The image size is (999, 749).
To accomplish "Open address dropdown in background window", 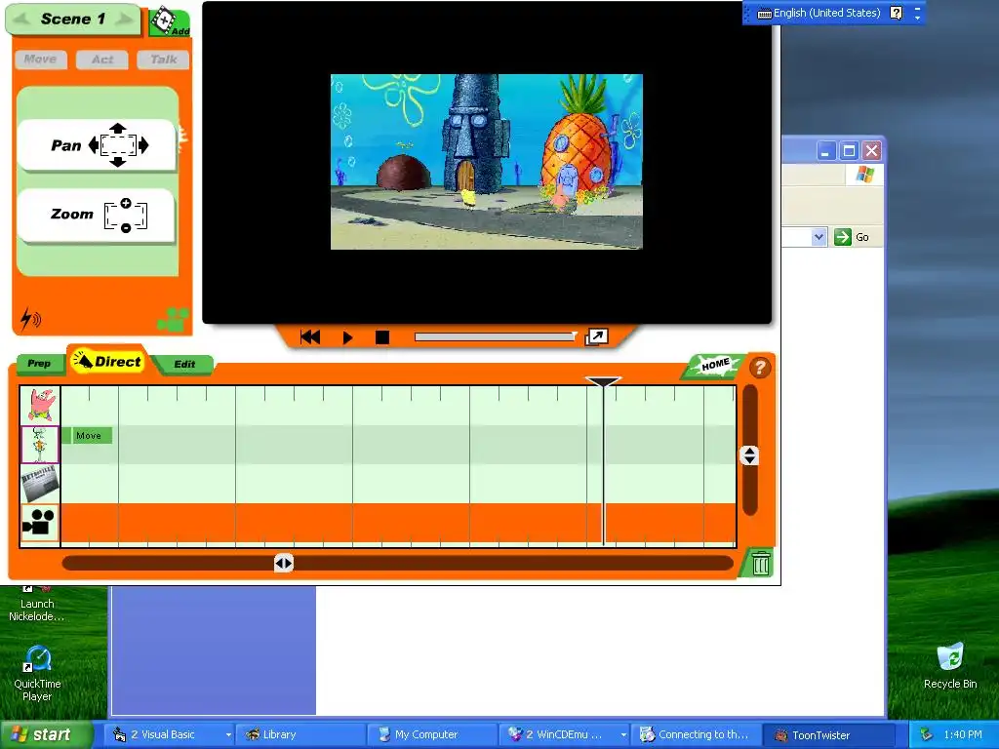I will coord(819,237).
